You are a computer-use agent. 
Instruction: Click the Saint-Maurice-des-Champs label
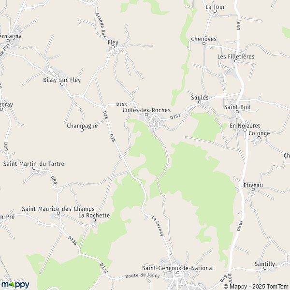pyautogui.click(x=58, y=209)
